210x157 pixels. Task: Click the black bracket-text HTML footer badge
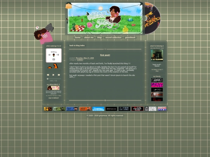(x=124, y=109)
